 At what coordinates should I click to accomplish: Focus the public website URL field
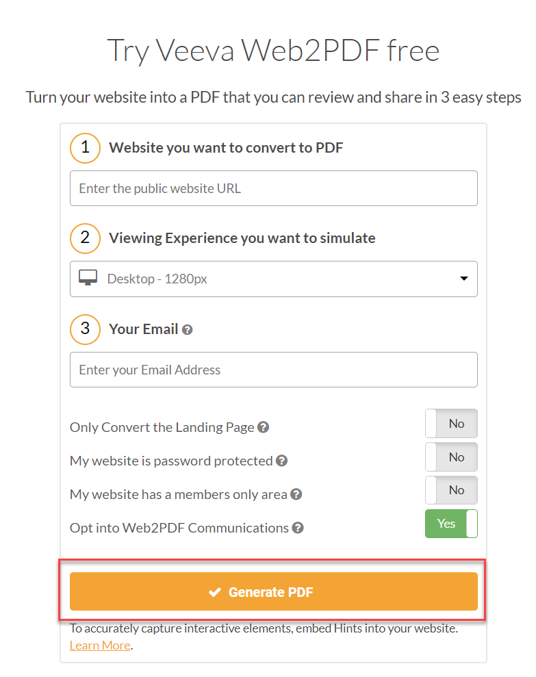pos(273,188)
